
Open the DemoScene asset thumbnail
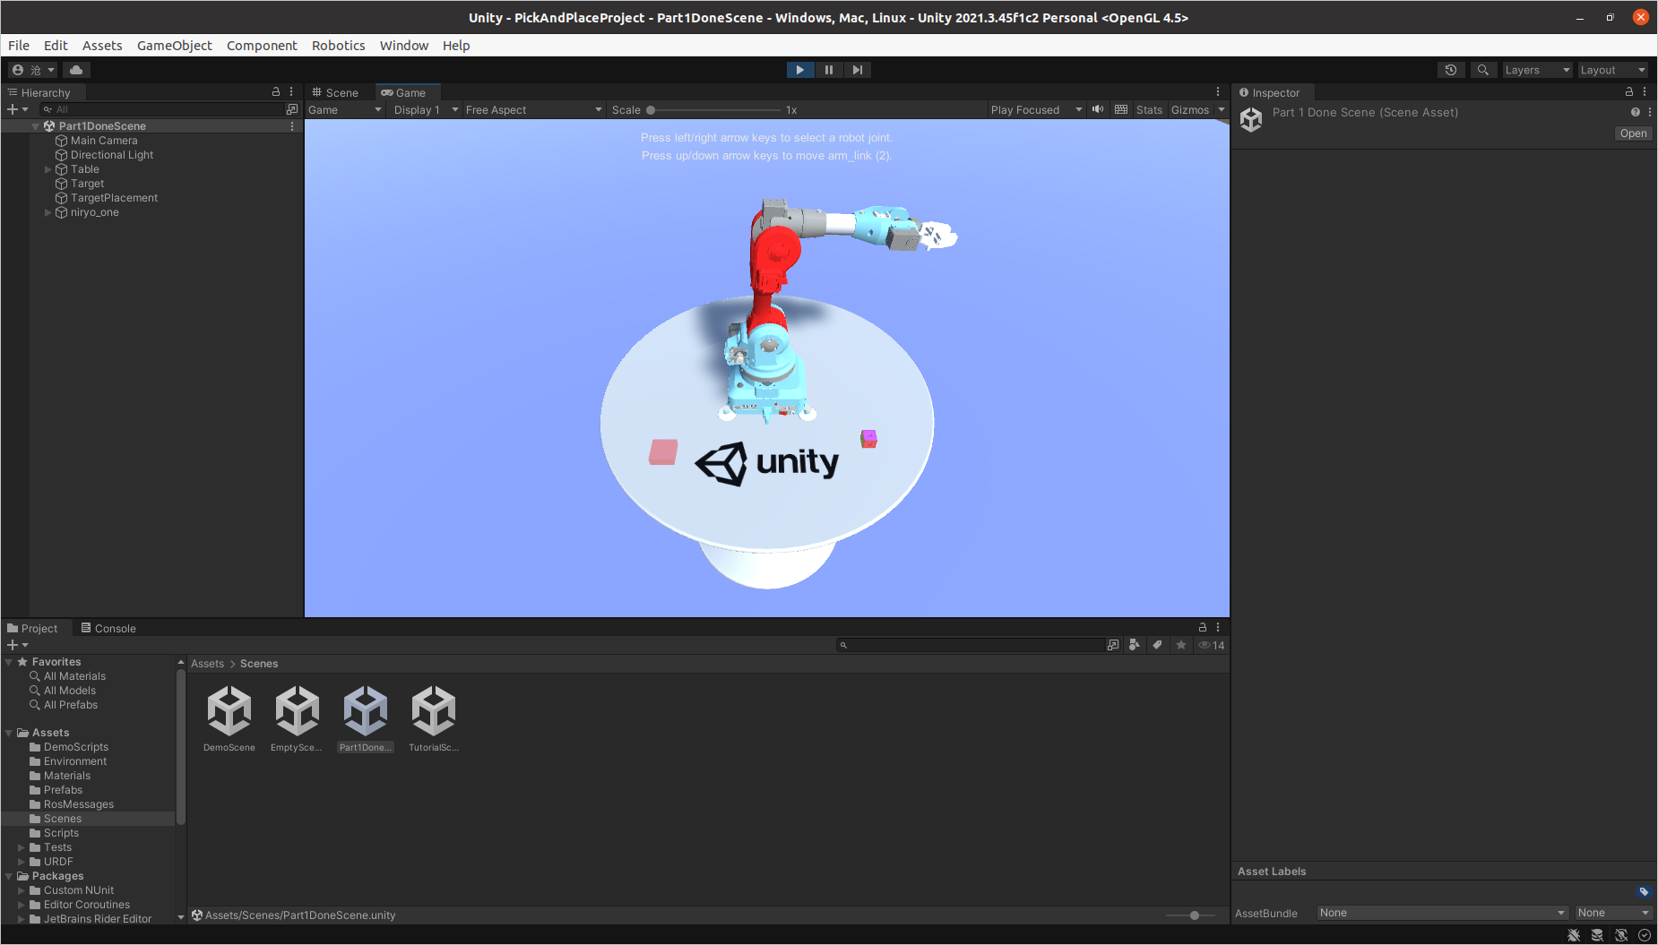point(229,711)
